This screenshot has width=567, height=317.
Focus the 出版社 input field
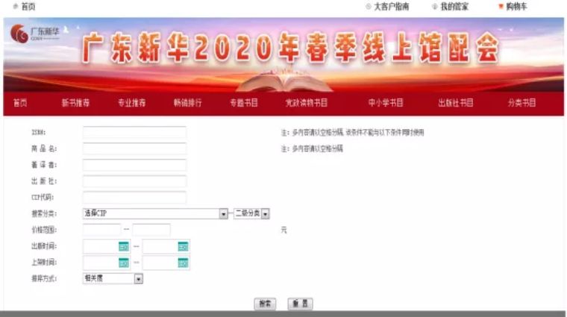coord(134,181)
